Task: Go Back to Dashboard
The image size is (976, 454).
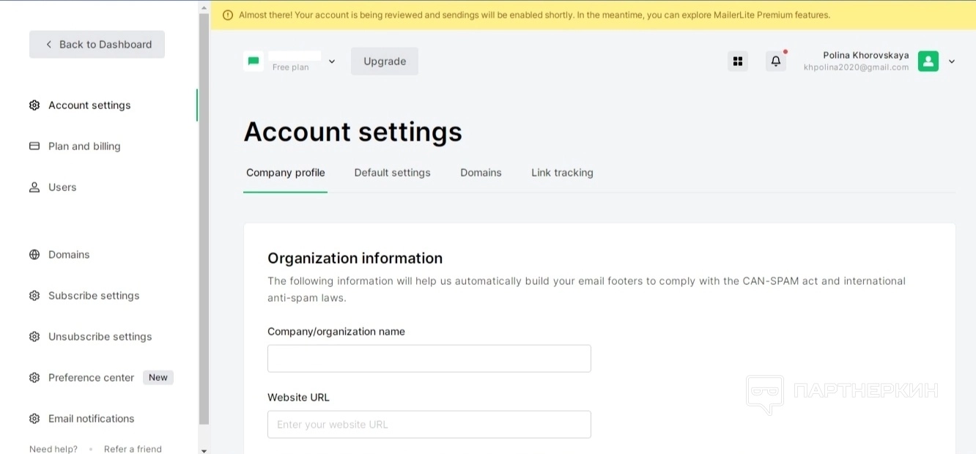Action: point(97,45)
